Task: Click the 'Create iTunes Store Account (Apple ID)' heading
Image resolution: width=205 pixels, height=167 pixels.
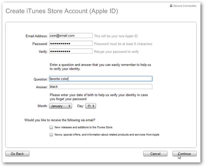Action: (62, 11)
